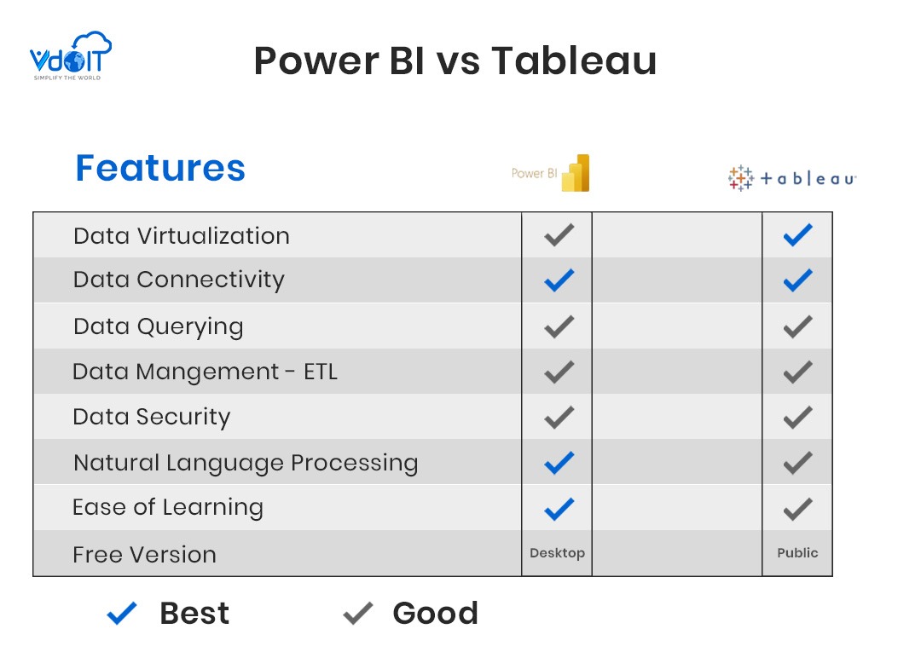The image size is (921, 652).
Task: Click gray Good checkmark in legend
Action: pyautogui.click(x=358, y=614)
